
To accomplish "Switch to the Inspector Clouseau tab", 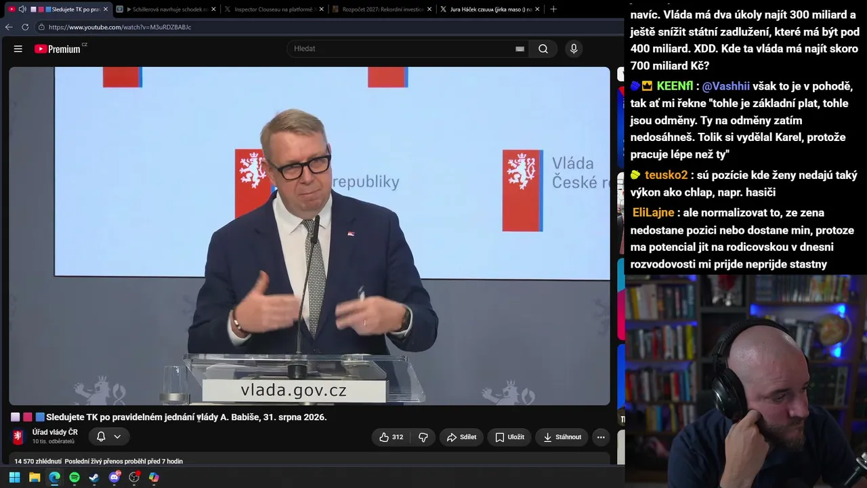I will click(x=275, y=9).
